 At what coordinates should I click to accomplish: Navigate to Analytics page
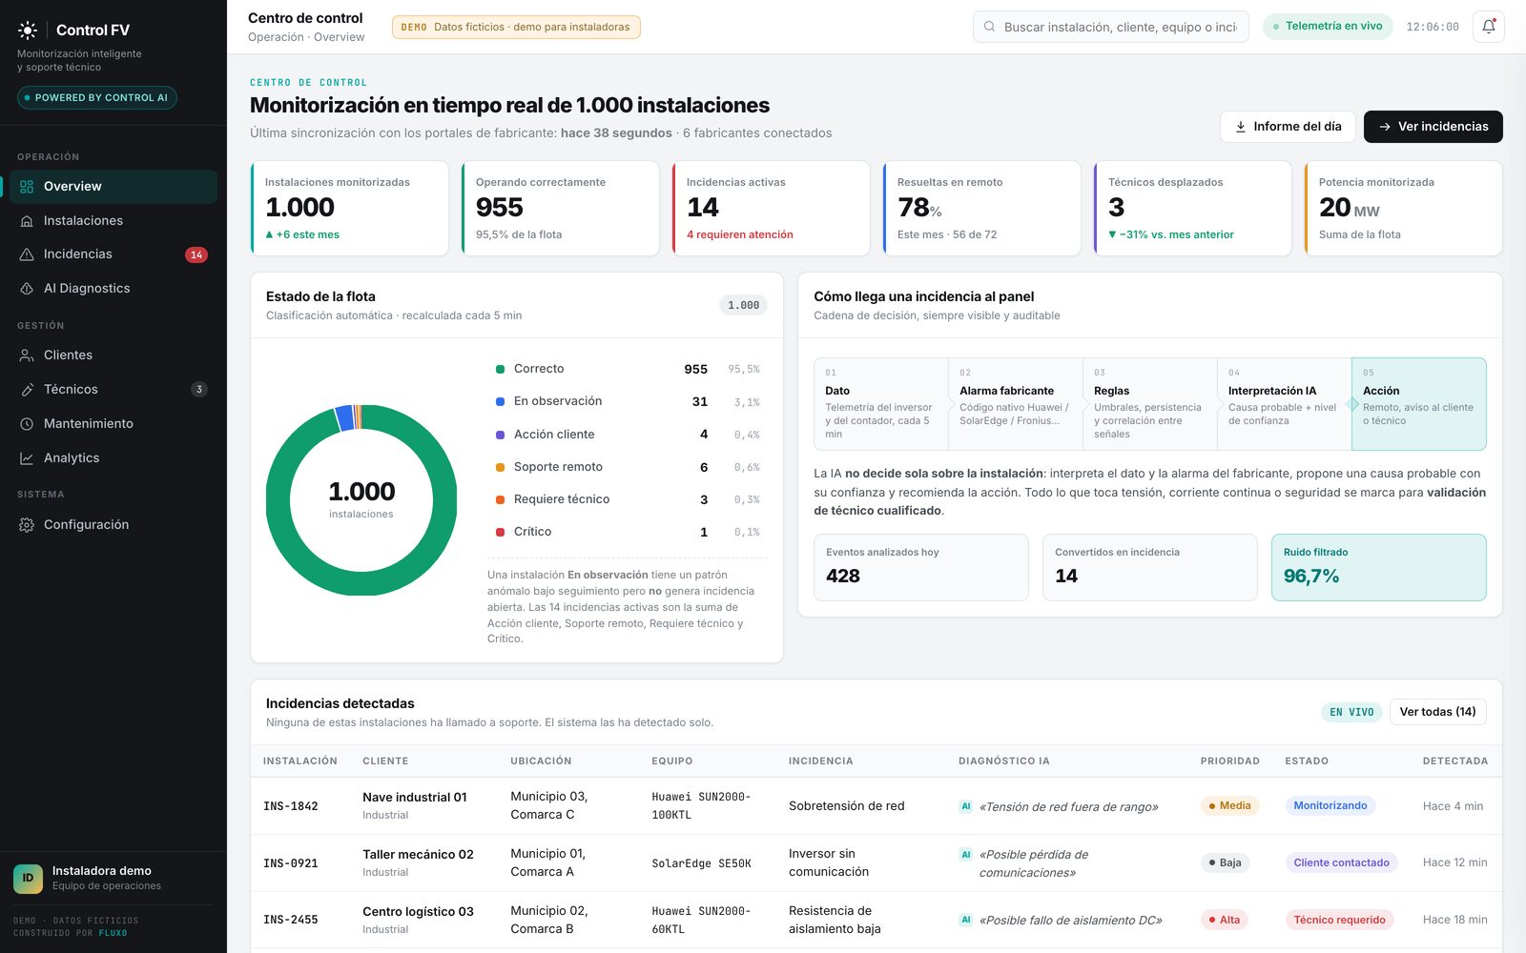click(x=113, y=458)
